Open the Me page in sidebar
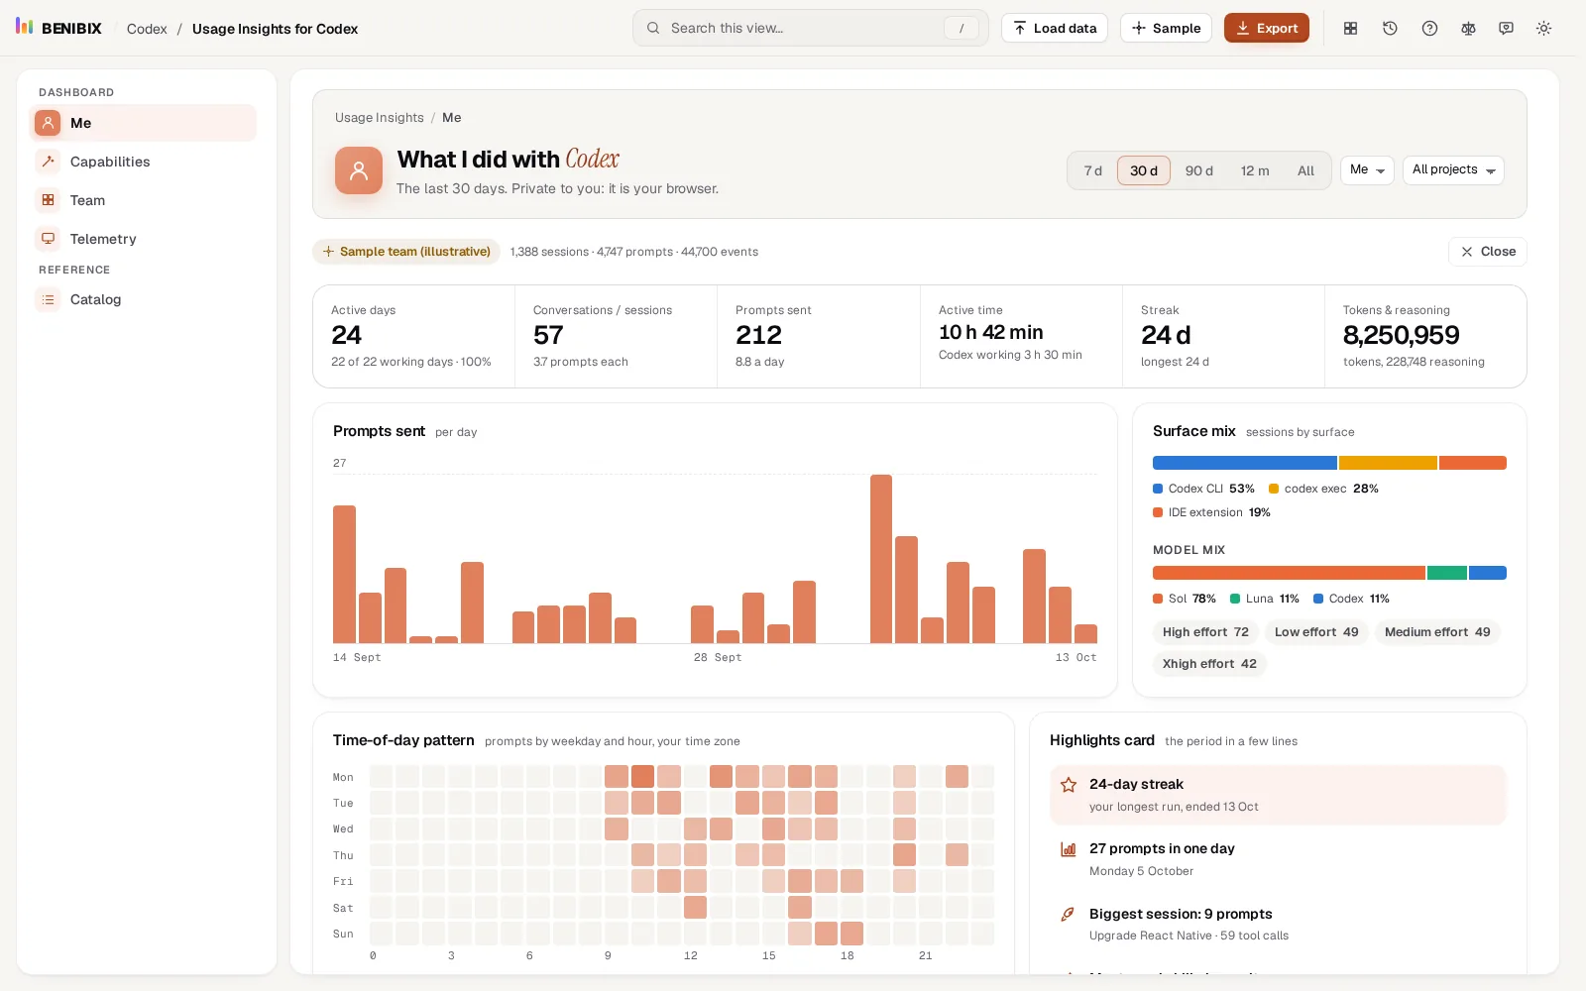This screenshot has height=991, width=1586. click(x=143, y=123)
